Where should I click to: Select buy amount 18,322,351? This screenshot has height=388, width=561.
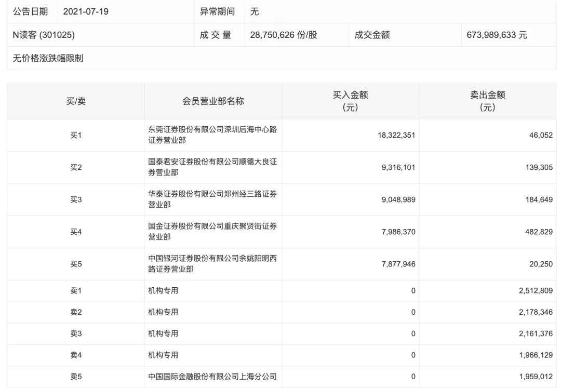pyautogui.click(x=396, y=135)
